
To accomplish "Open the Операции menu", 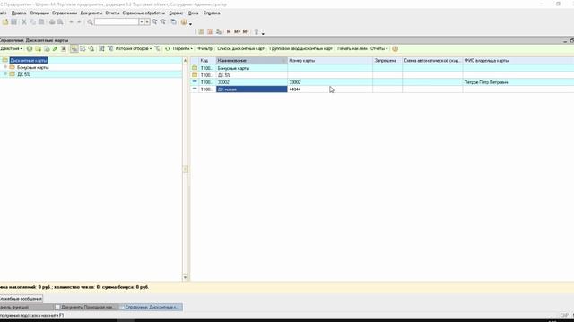I will [39, 13].
